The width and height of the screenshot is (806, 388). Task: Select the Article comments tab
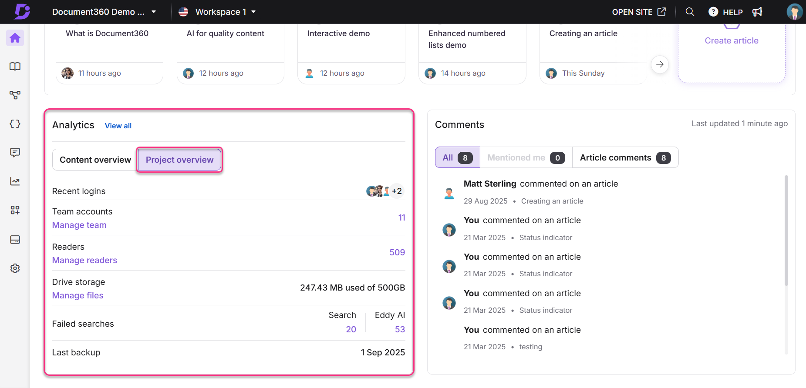[625, 157]
